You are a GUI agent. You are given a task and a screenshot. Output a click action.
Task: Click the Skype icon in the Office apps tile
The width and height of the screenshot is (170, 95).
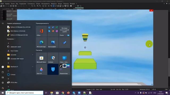(49, 31)
